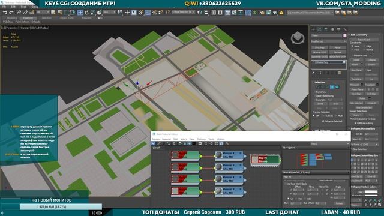
Task: Activate the Select and Rotate tool
Action: coord(86,13)
